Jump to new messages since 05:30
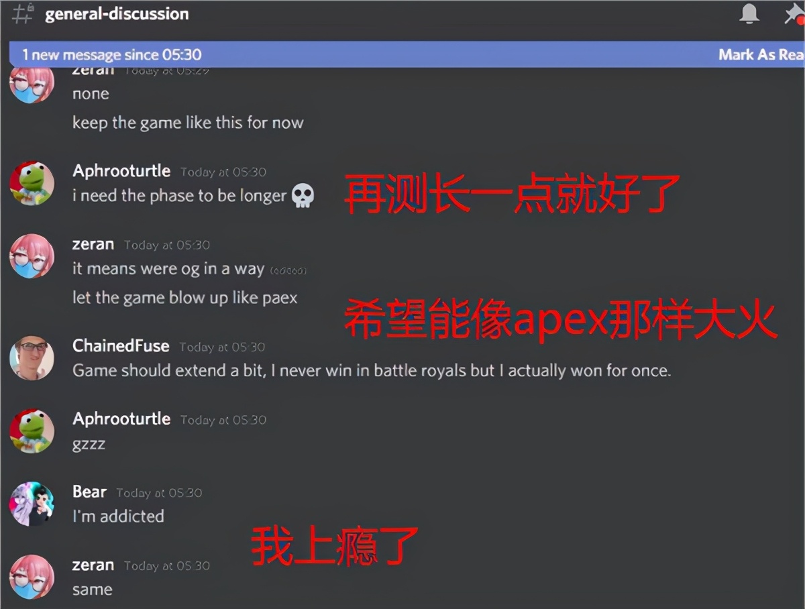 [112, 55]
